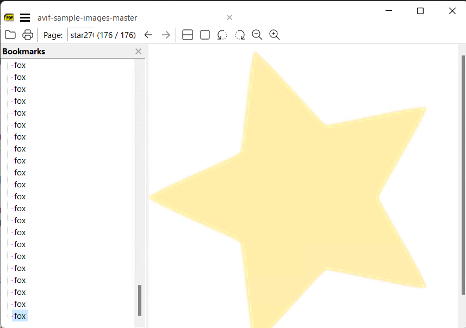Click the SumatraPDF app logo icon
Image resolution: width=466 pixels, height=328 pixels.
click(9, 17)
